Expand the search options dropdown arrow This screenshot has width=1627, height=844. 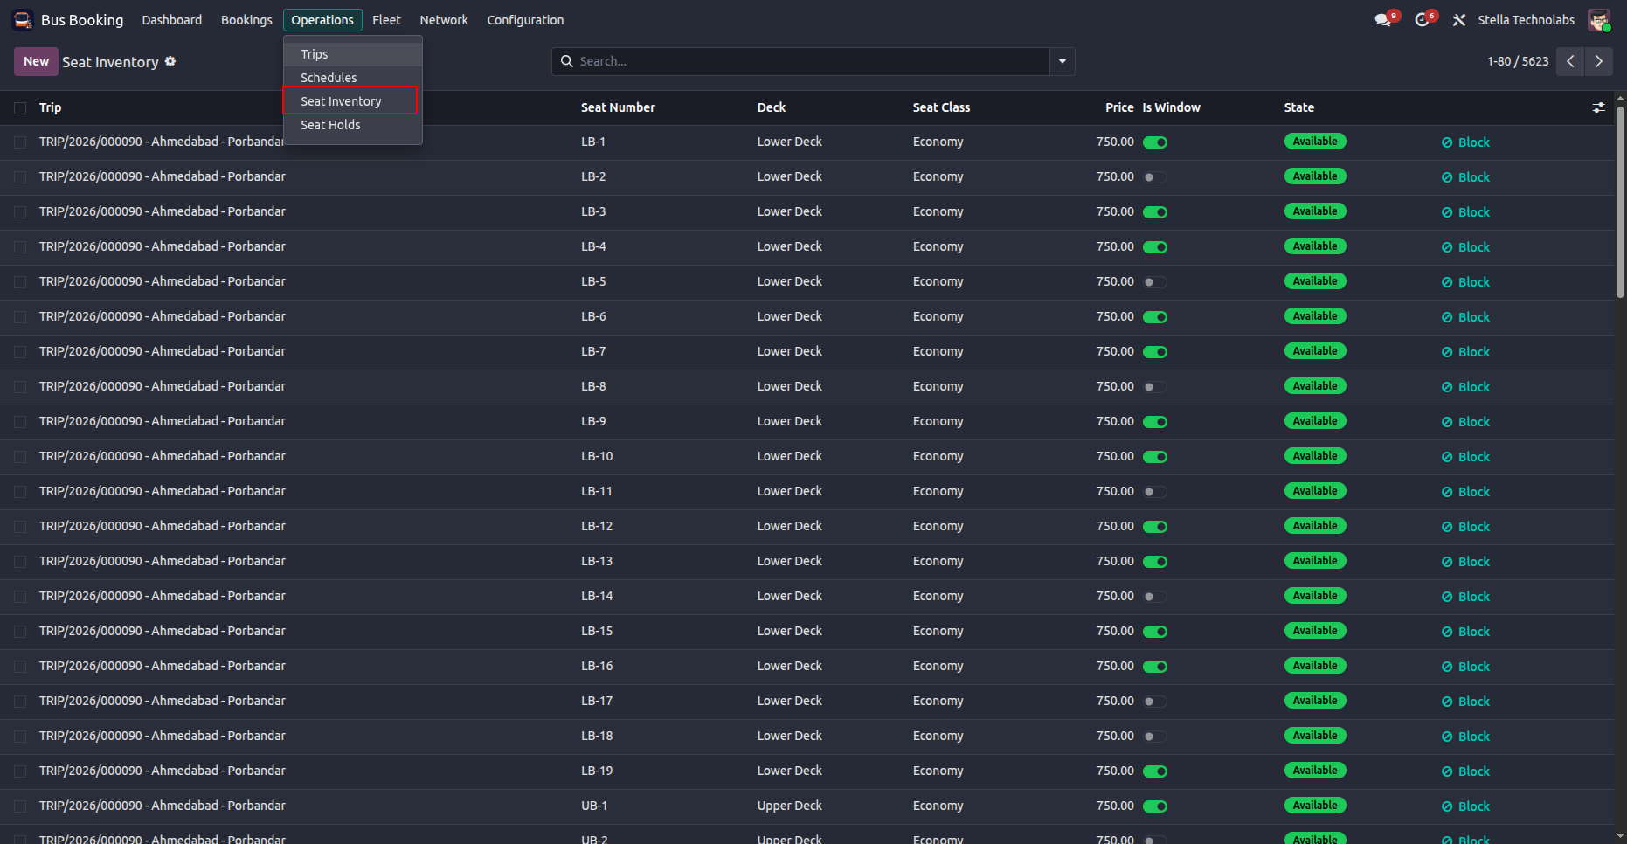1063,61
